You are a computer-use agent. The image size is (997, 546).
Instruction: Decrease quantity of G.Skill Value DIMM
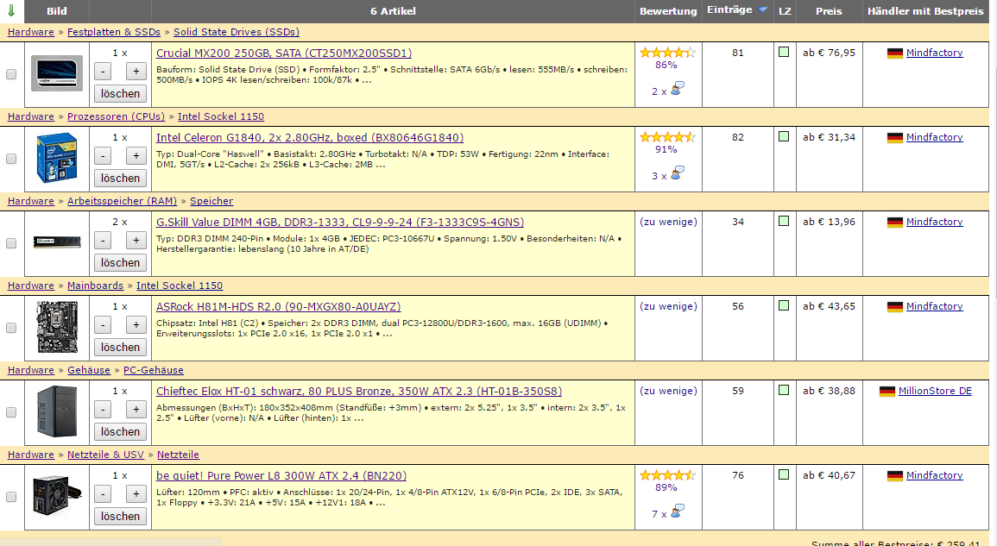103,241
